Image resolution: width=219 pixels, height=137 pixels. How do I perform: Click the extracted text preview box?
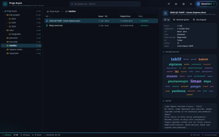(x=189, y=116)
